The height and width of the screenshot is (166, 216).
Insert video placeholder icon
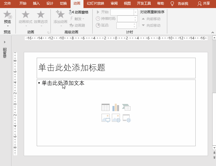point(127,118)
